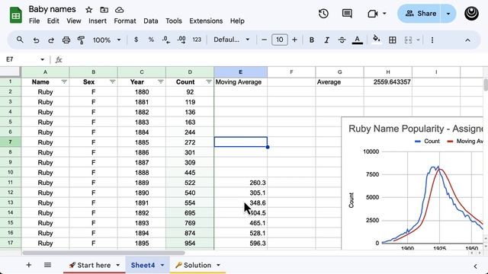
Task: Toggle strikethrough formatting
Action: (x=342, y=40)
